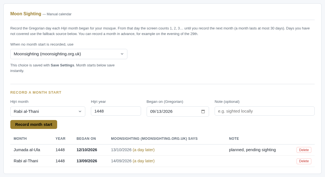Click the 13/10/2026 (a day later) cell
The image size is (325, 177).
133,150
